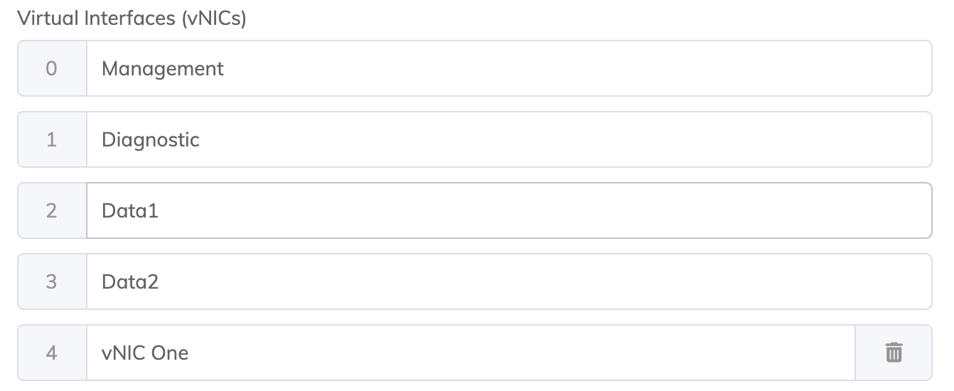Place cursor on the Data1 text

pos(130,210)
